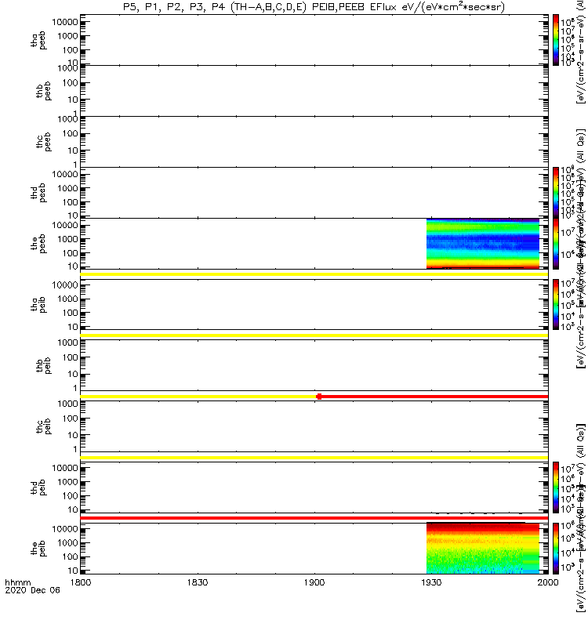This screenshot has width=588, height=627.
Task: Click the red square marker near 1900
Action: click(319, 397)
